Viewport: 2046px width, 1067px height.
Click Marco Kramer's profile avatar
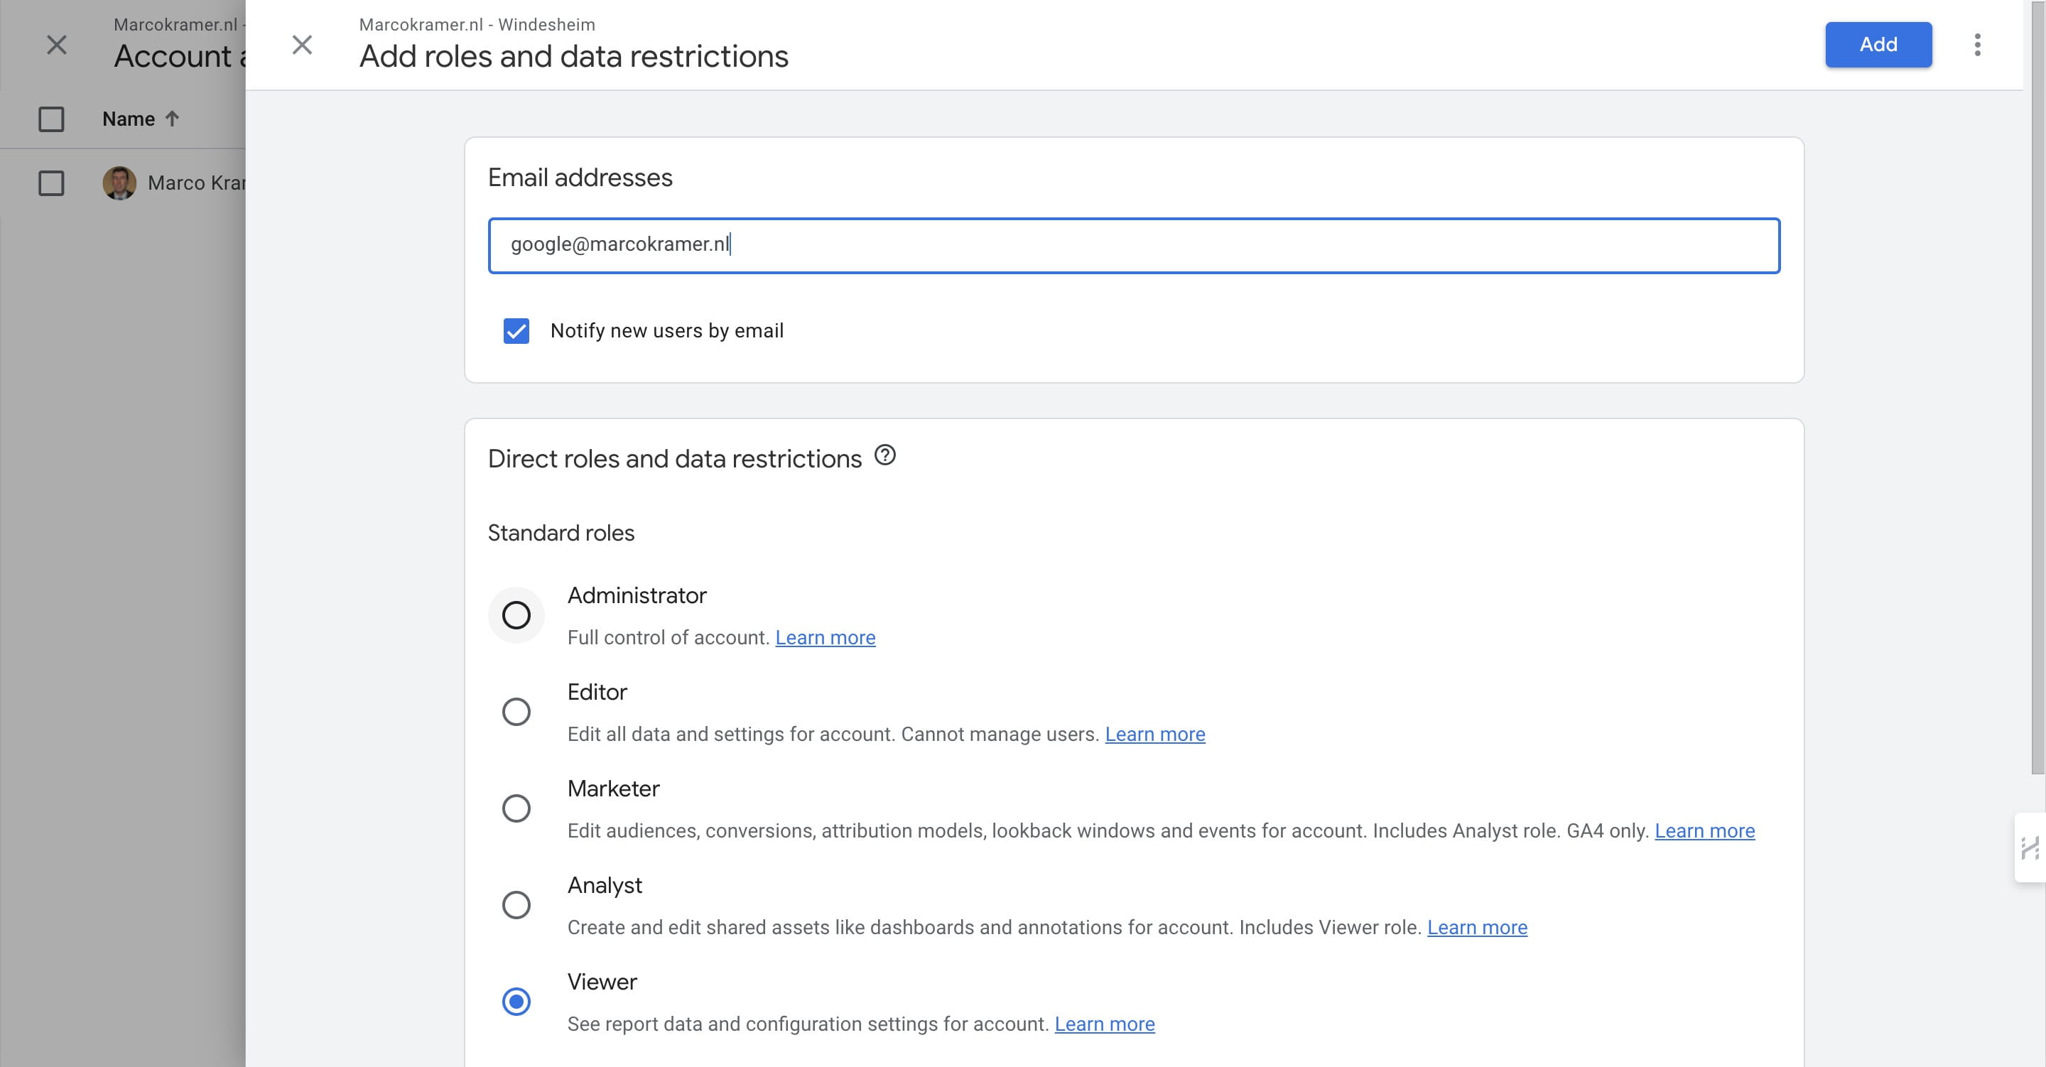pos(119,183)
